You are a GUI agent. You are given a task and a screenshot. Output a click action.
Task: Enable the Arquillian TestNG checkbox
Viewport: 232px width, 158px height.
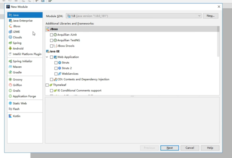tap(52, 40)
